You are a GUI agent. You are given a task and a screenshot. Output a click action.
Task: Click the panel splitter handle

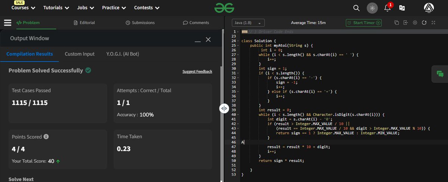coord(224,108)
